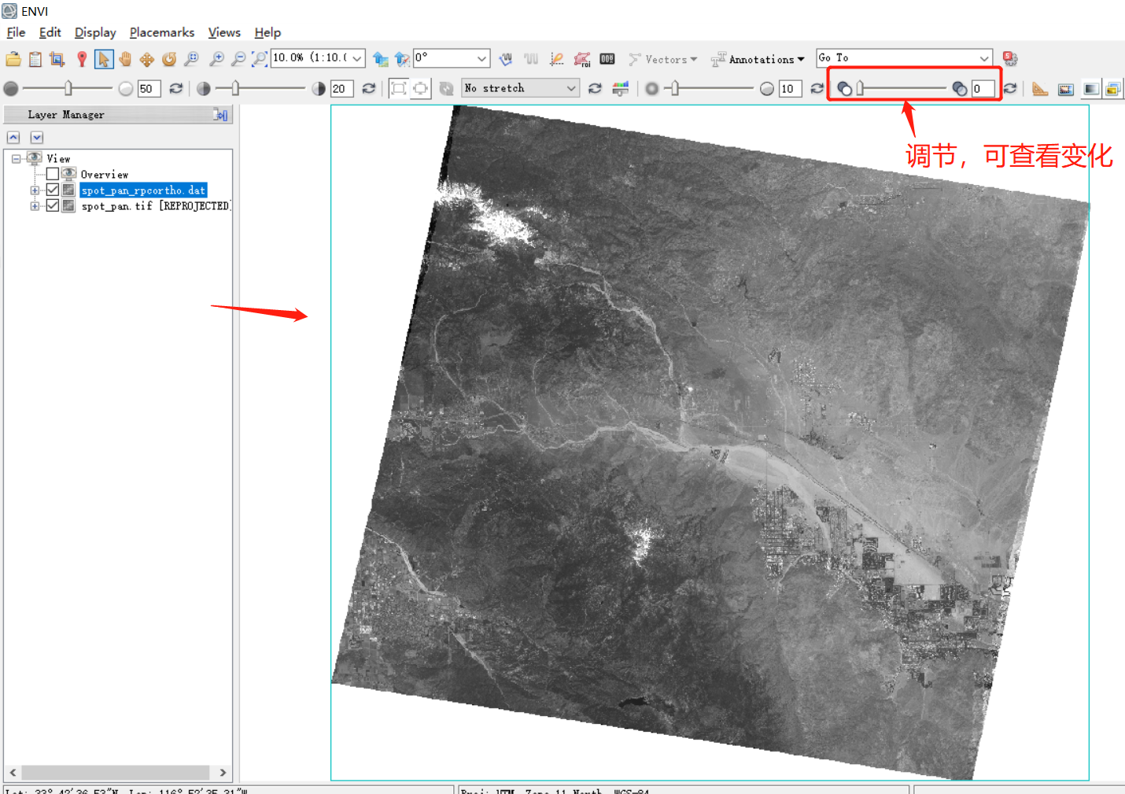Select the Rotate view tool

point(169,59)
